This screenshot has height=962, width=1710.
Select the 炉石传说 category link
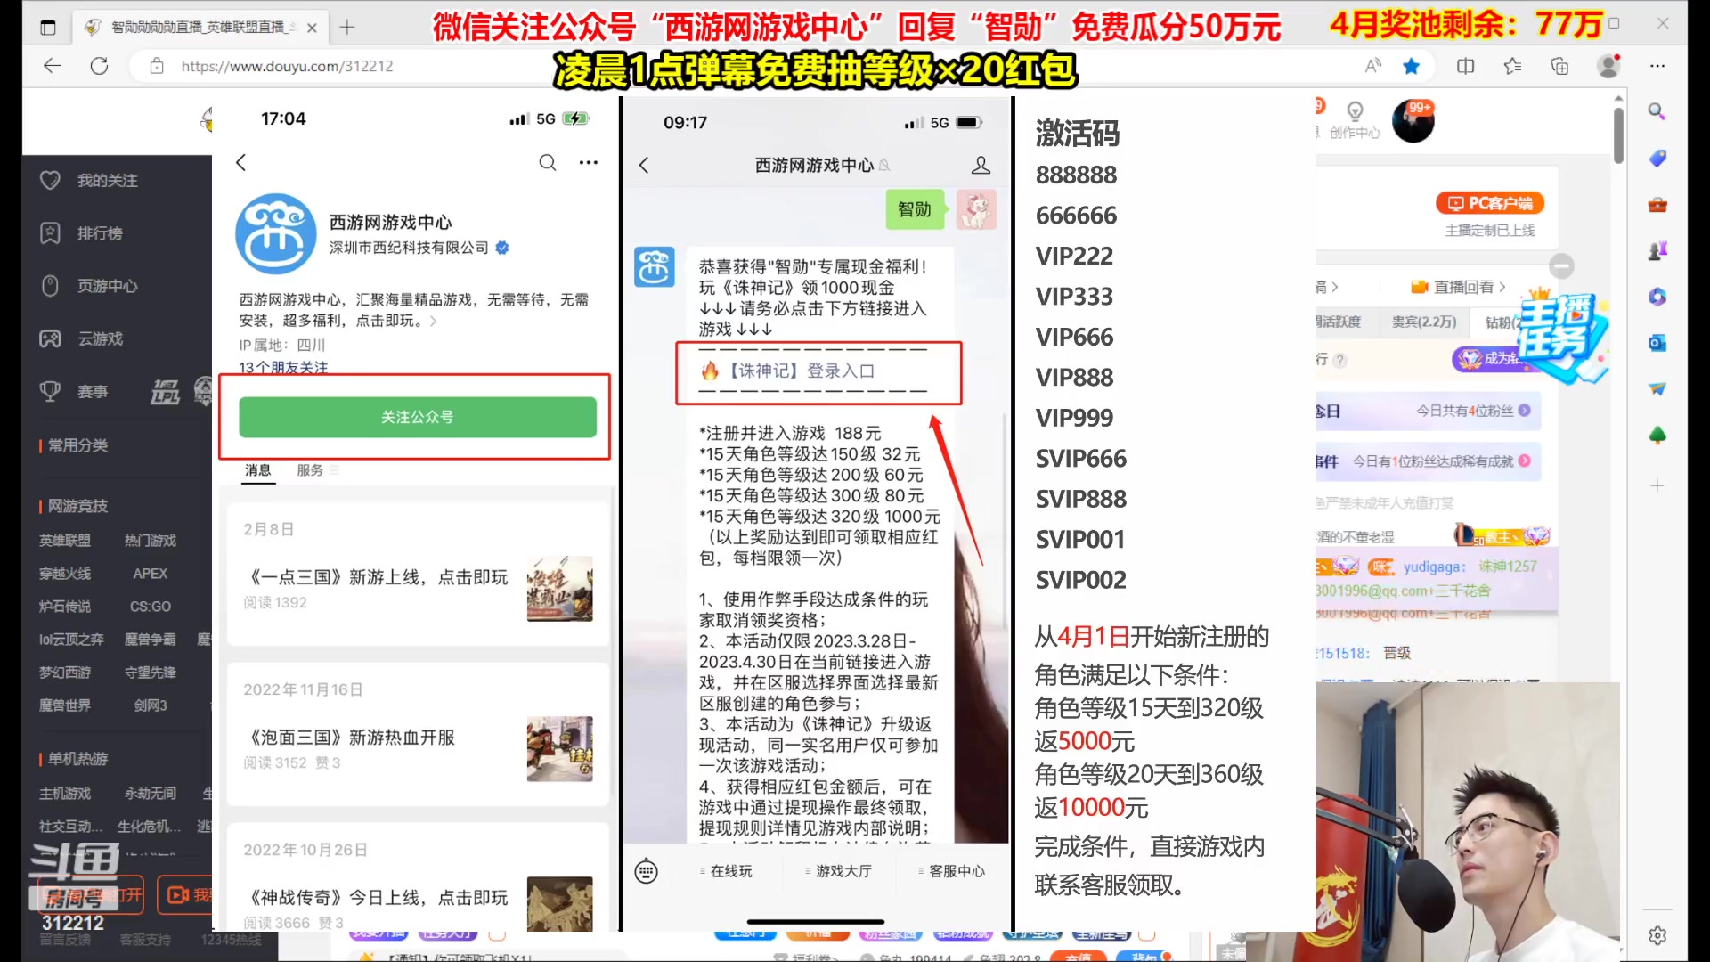pos(65,607)
